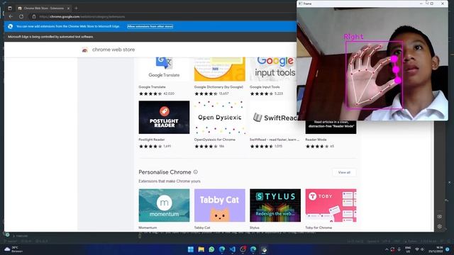Click View all for Personalise Chrome
This screenshot has height=255, width=454.
click(344, 172)
